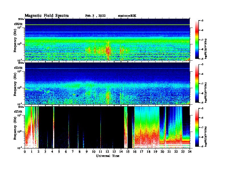226x174 pixels.
Task: Click the log(PSD) axis caption beside dH/dt color scale
Action: pos(206,49)
